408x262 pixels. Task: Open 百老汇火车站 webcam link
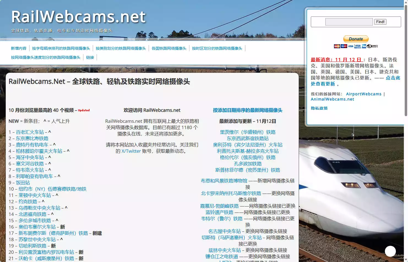30,132
